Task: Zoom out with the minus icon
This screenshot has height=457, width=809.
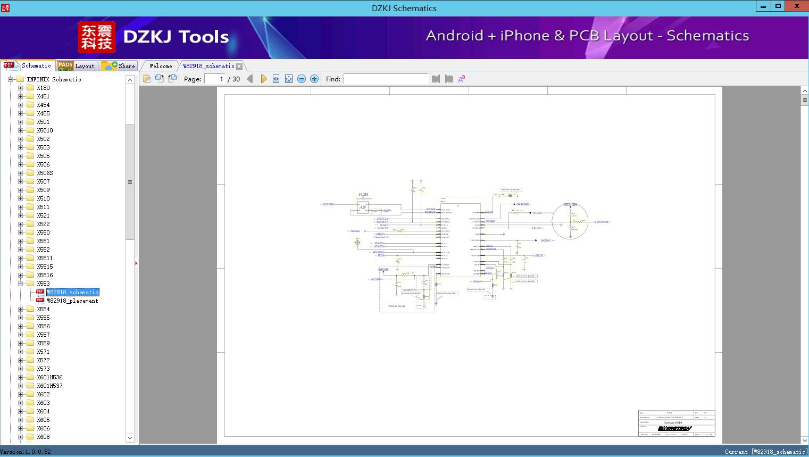Action: (302, 79)
